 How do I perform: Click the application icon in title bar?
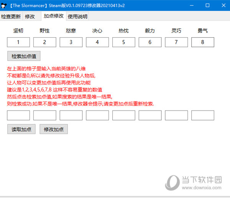click(4, 6)
